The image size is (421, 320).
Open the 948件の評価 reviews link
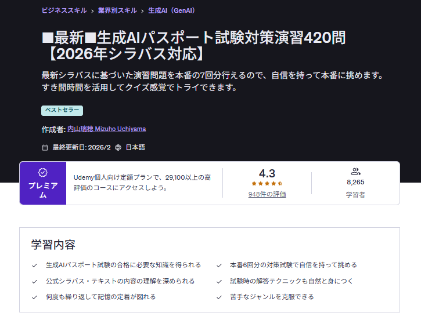click(x=267, y=194)
